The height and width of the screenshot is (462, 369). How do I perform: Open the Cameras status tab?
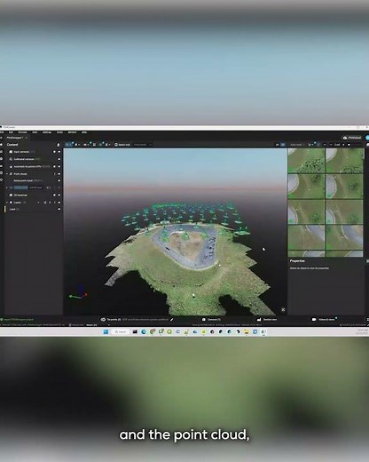[211, 320]
